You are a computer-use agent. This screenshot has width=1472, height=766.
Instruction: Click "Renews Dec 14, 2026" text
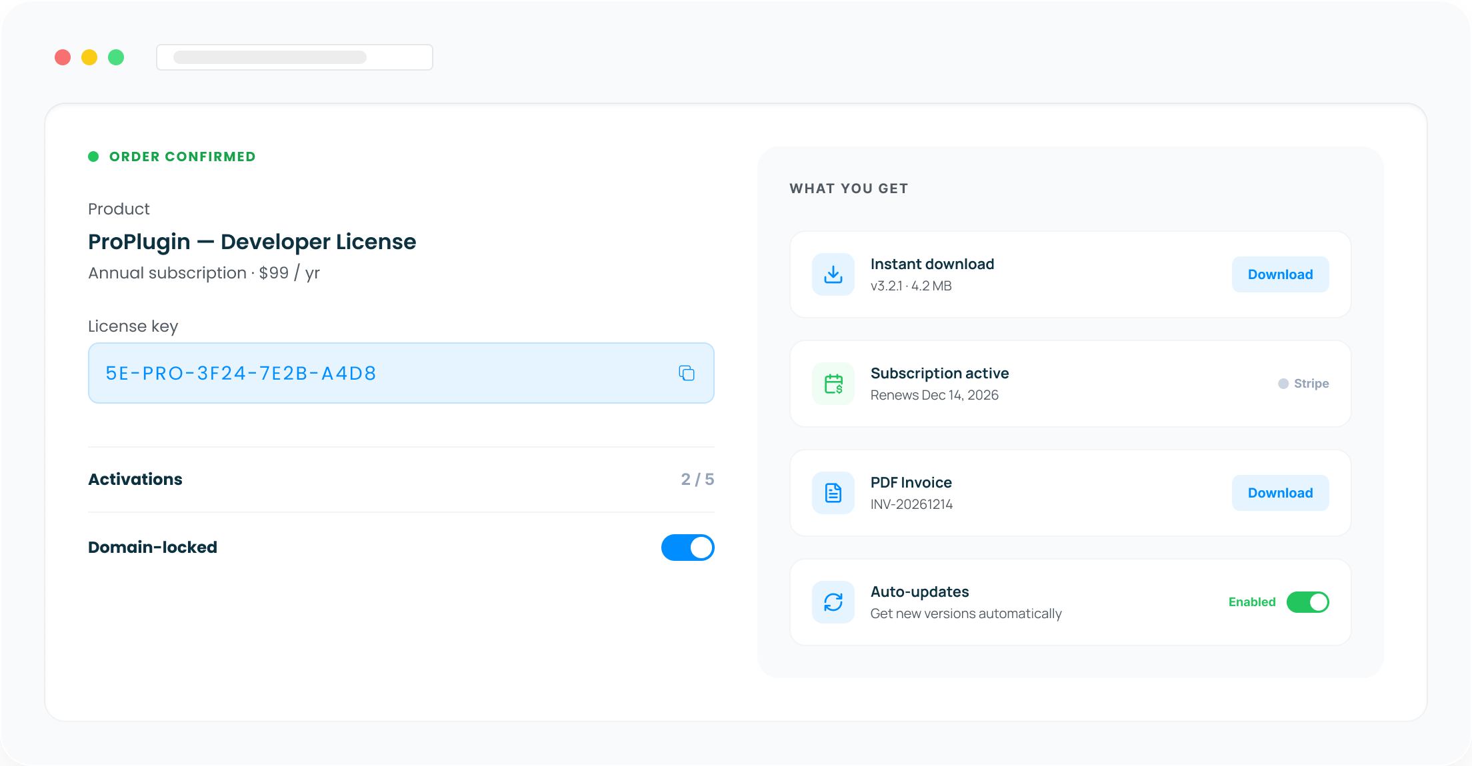(x=935, y=396)
